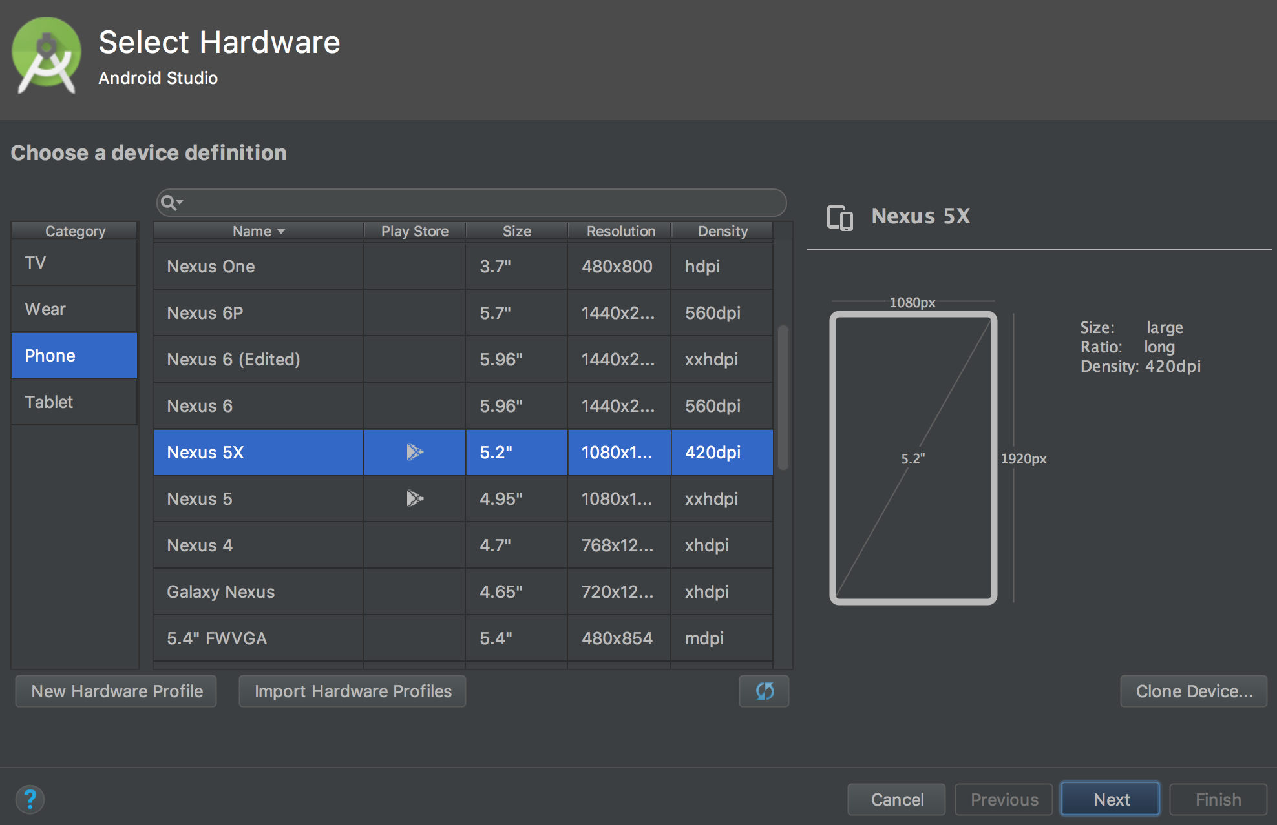The height and width of the screenshot is (825, 1277).
Task: Click the Play Store icon in Nexus 5X row
Action: coord(414,452)
